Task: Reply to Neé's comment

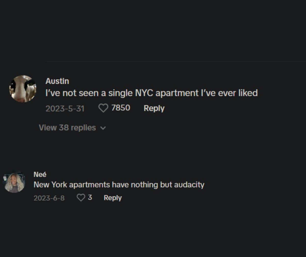Action: click(x=113, y=198)
